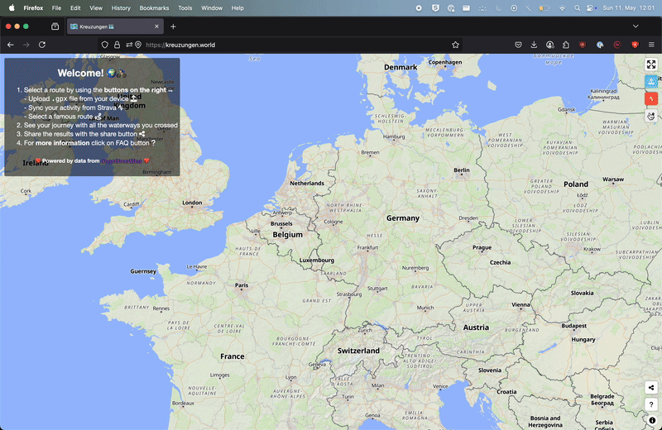The image size is (662, 430).
Task: Open the Tools menu
Action: point(185,8)
